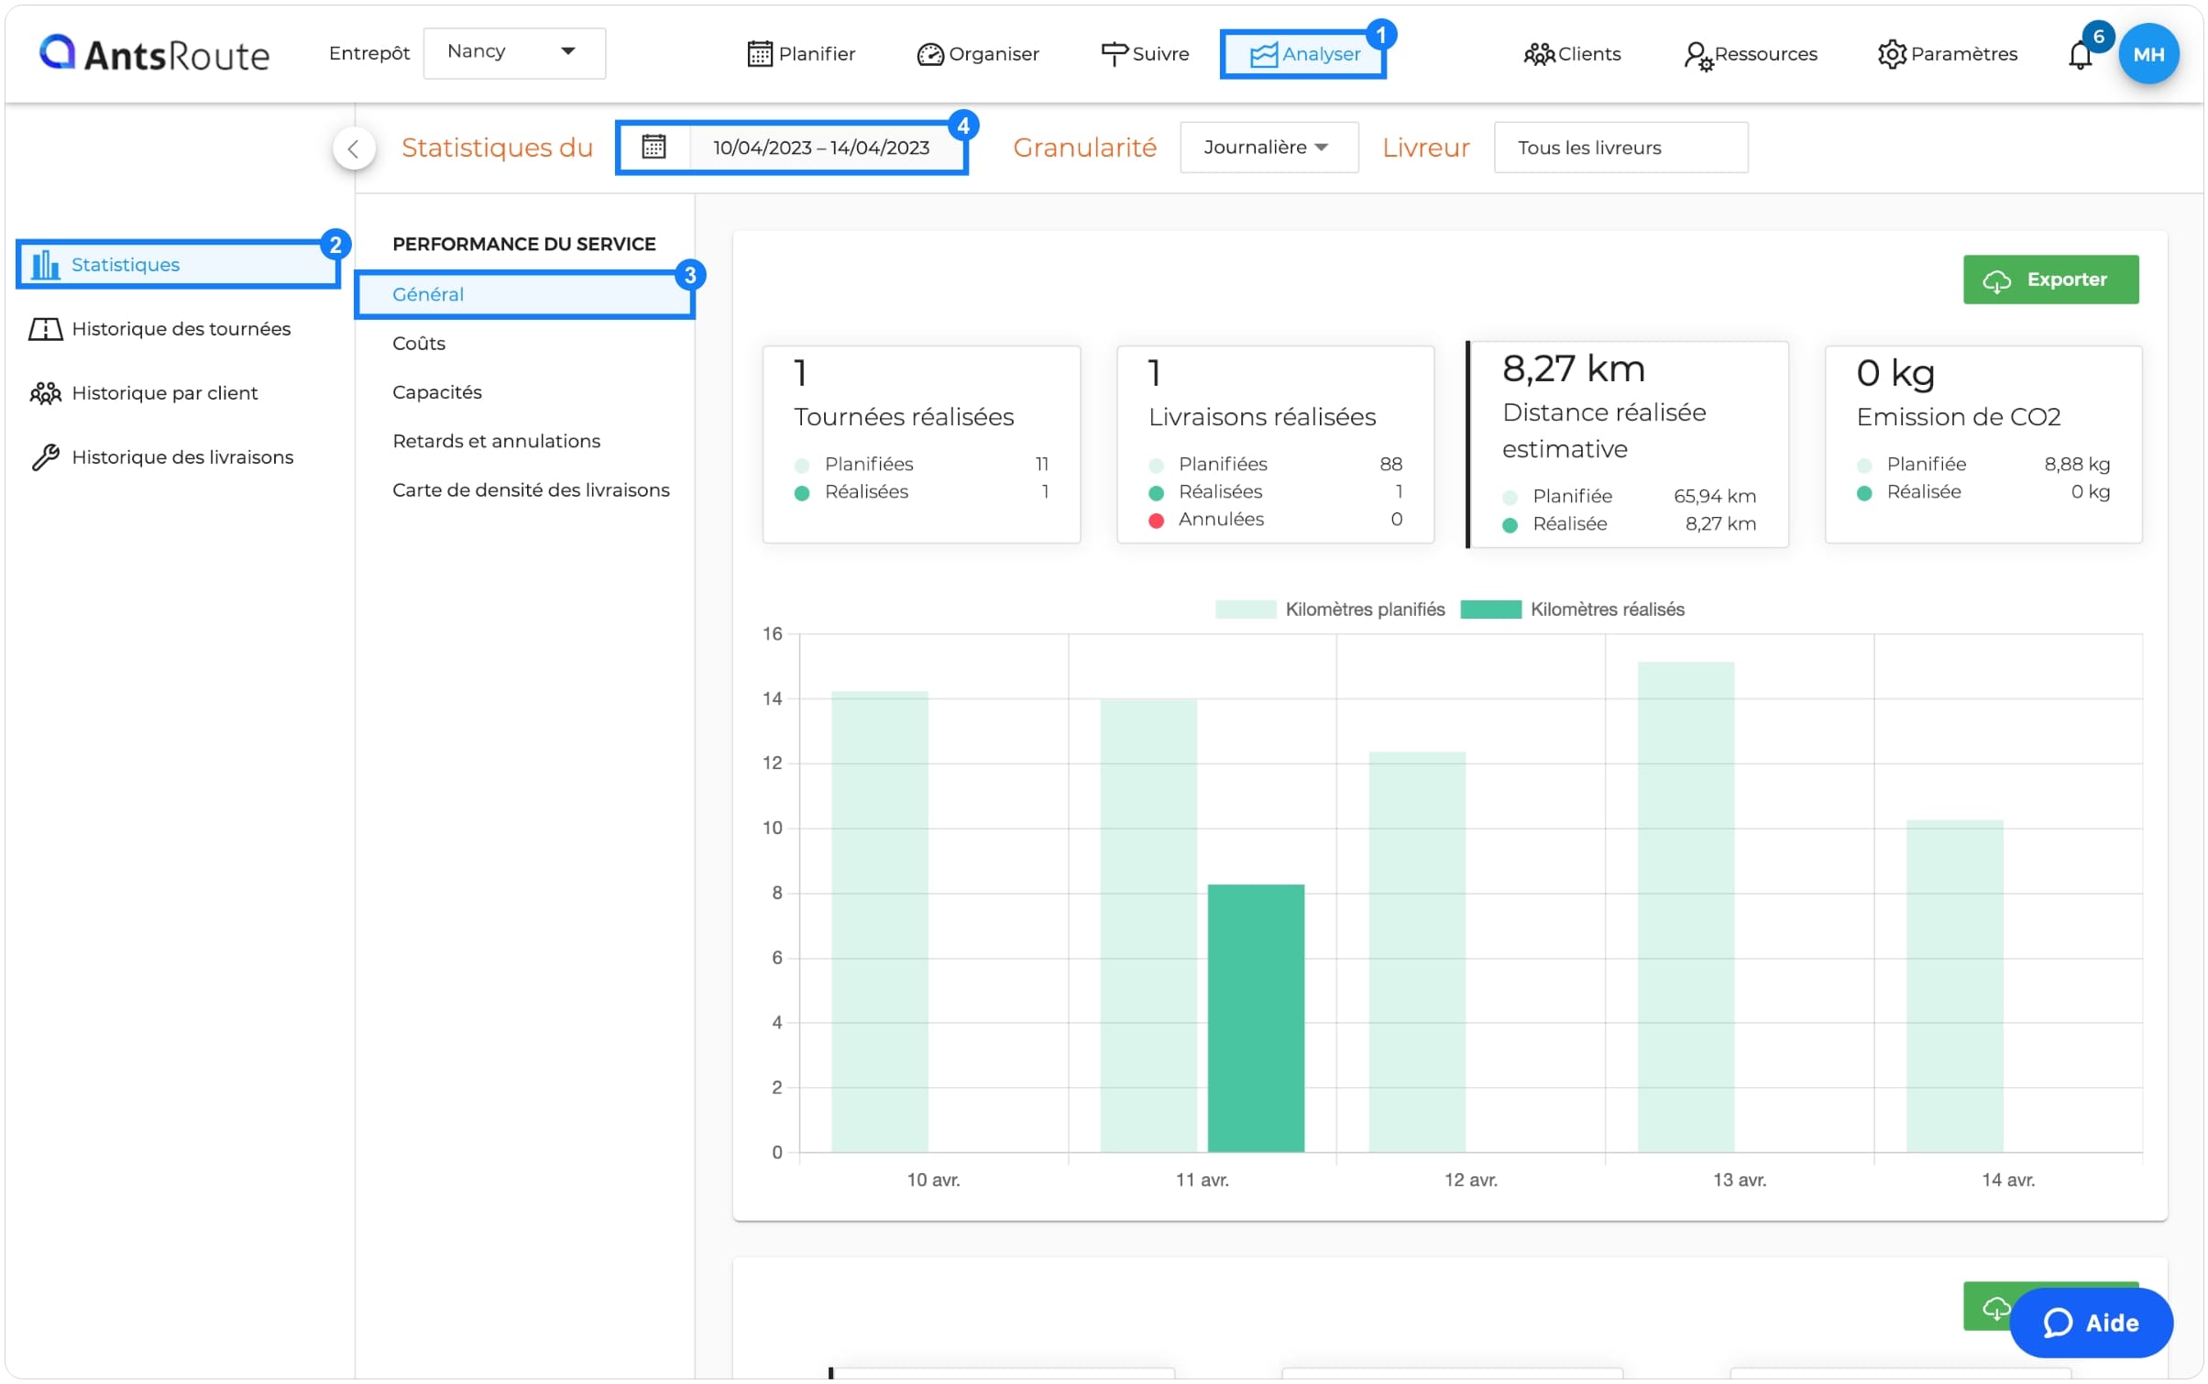Click the Historique par client people icon
Viewport: 2208px width, 1384px height.
pos(45,393)
